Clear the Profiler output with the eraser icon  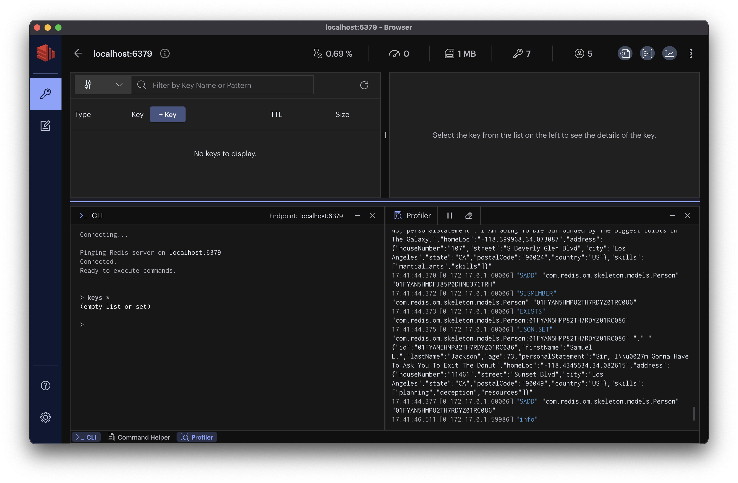tap(469, 216)
